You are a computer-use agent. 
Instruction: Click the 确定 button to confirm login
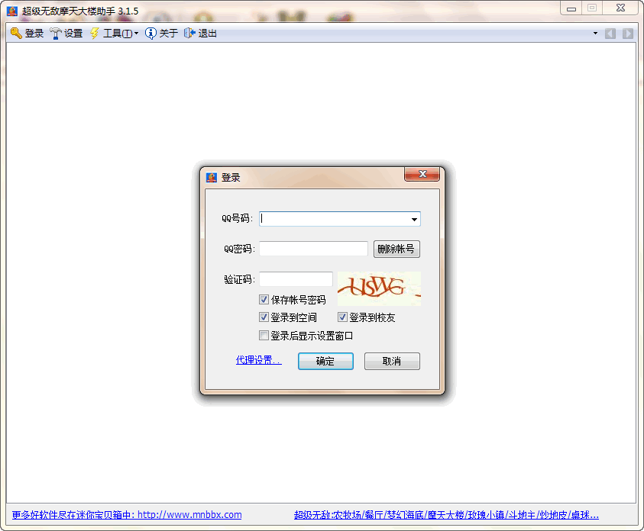coord(325,361)
